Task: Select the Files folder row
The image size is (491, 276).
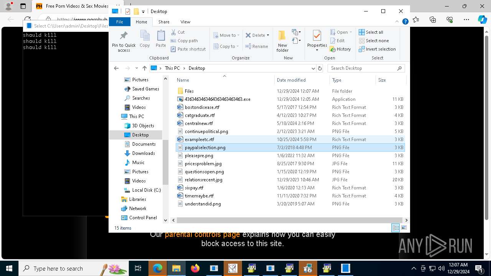Action: click(290, 91)
